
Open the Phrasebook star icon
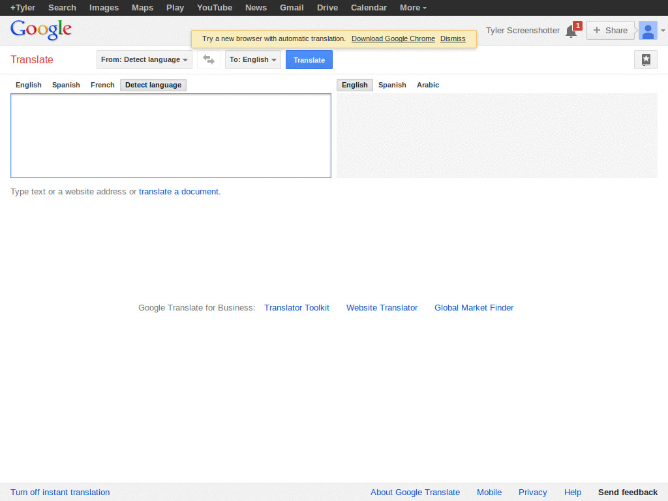(x=646, y=59)
